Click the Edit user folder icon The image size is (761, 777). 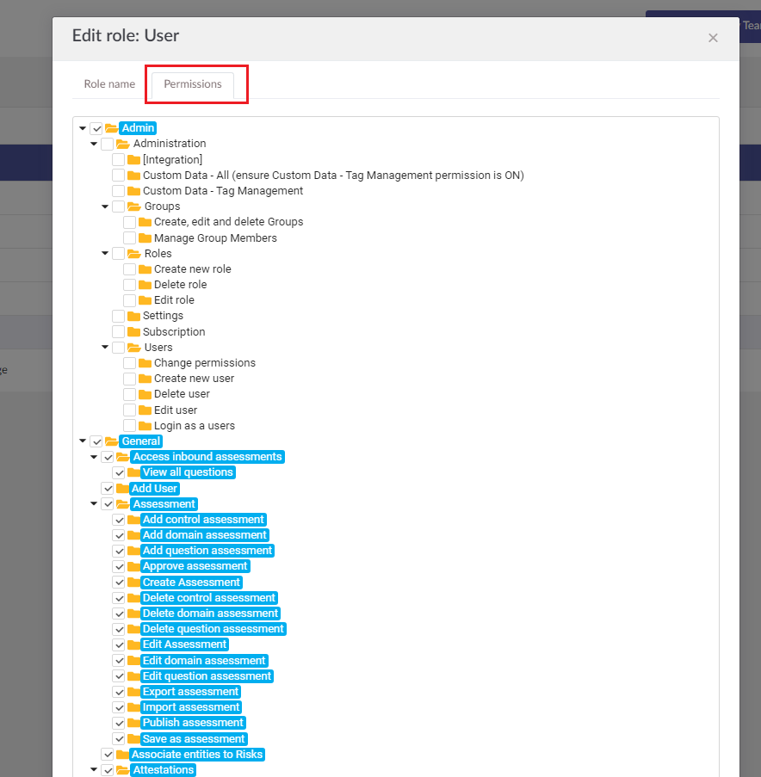point(145,410)
